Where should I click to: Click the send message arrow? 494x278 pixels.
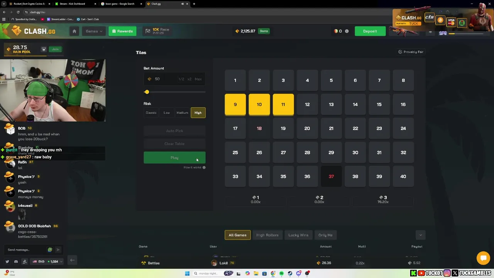coord(58,250)
